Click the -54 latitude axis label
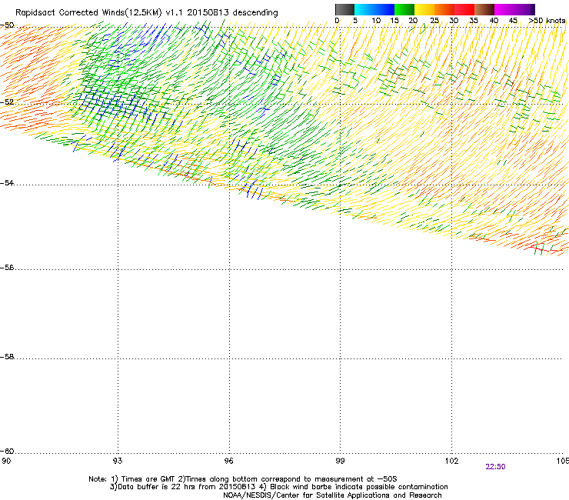The width and height of the screenshot is (569, 500). pos(7,183)
